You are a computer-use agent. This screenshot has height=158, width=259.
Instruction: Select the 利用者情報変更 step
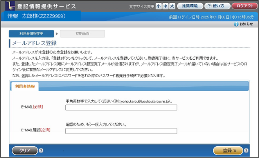click(31, 34)
